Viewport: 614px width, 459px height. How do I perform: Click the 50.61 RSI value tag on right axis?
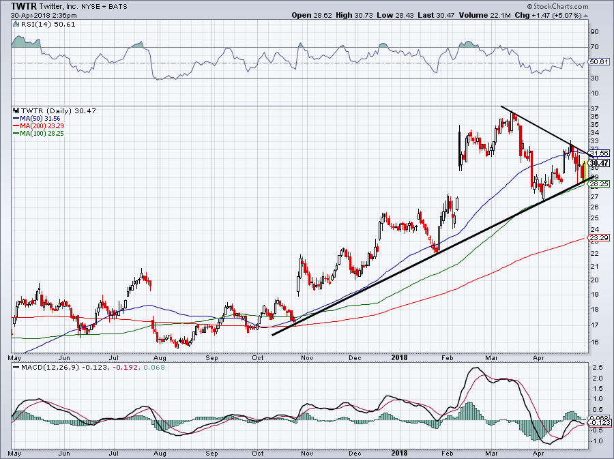[599, 62]
